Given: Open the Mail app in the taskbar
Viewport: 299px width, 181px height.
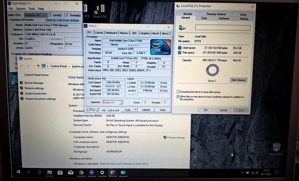Looking at the screenshot, I should tap(71, 173).
